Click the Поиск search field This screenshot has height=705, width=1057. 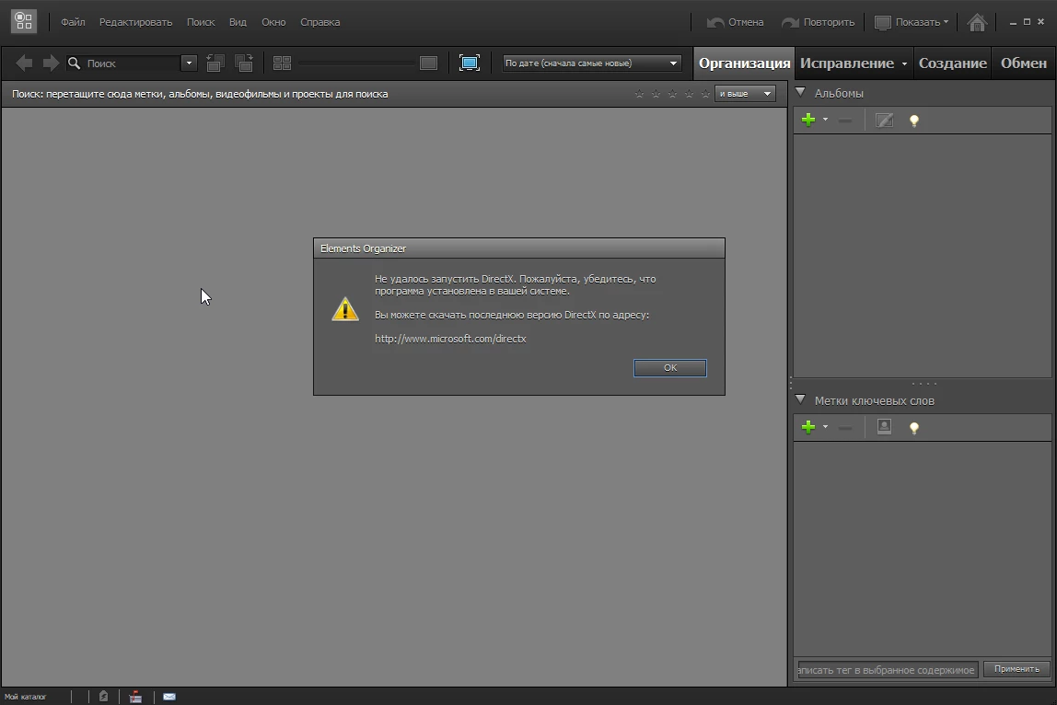coord(133,64)
